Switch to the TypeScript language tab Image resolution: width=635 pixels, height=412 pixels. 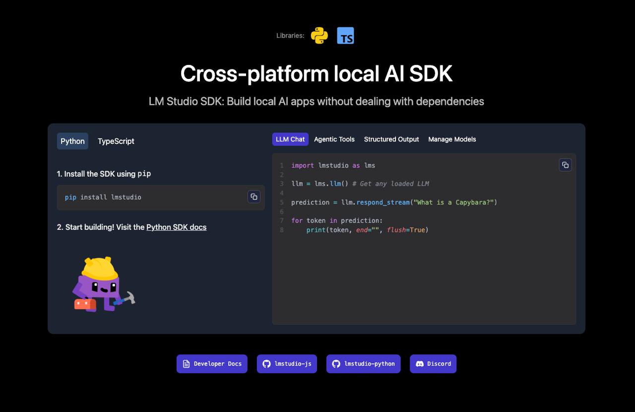pyautogui.click(x=116, y=141)
